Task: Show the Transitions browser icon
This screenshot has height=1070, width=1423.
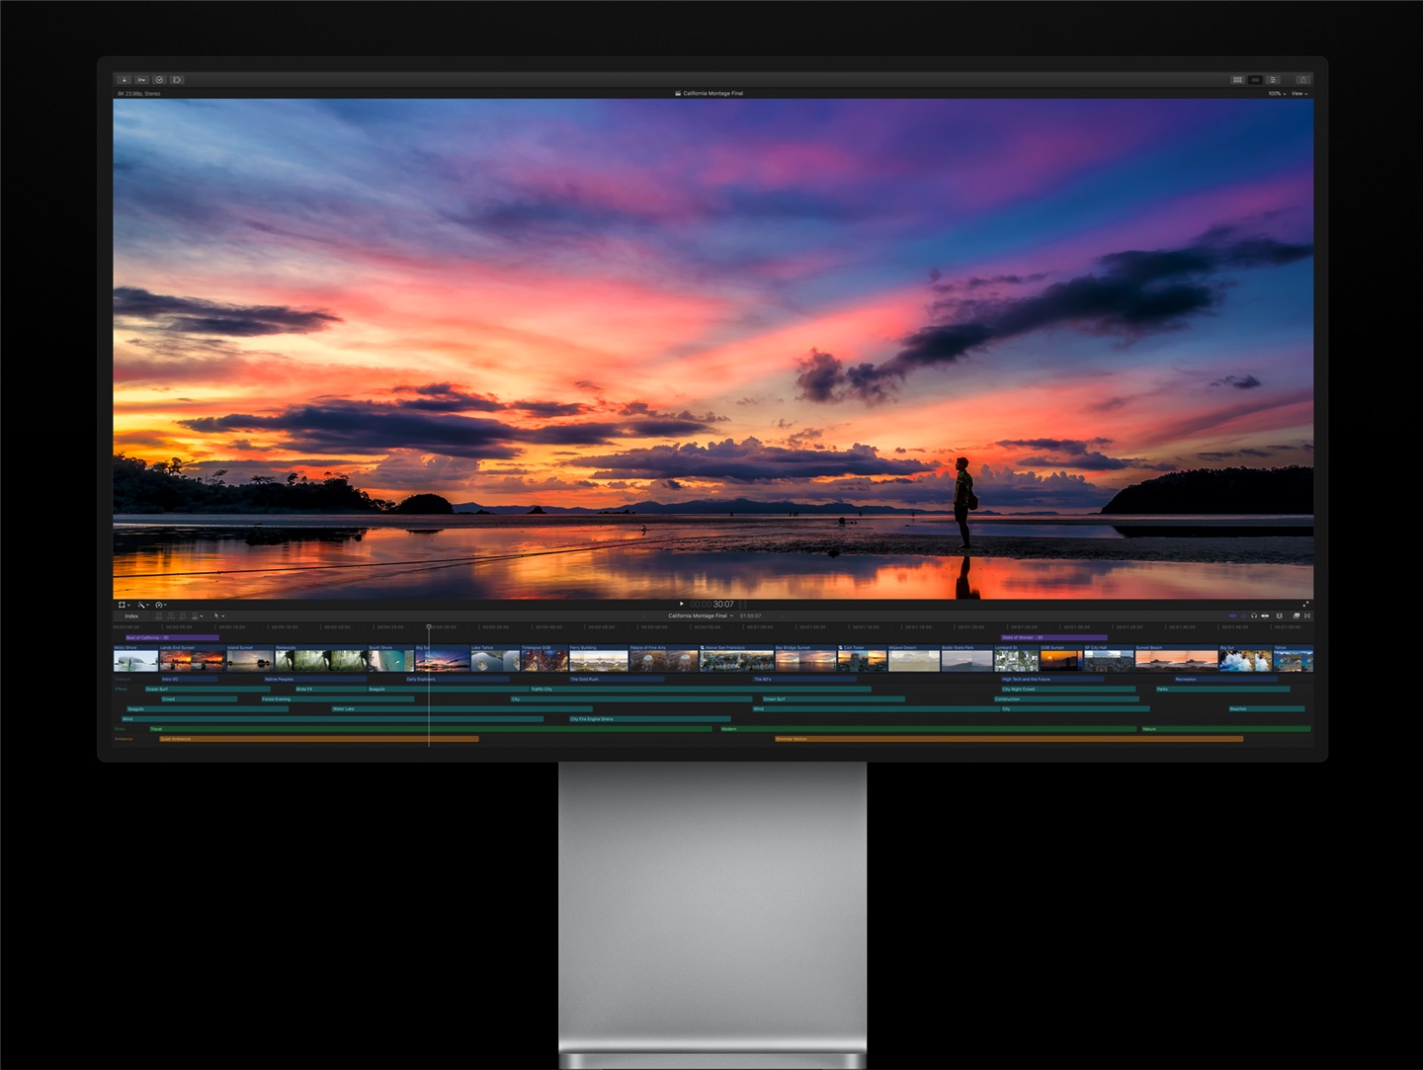Action: pyautogui.click(x=1307, y=616)
